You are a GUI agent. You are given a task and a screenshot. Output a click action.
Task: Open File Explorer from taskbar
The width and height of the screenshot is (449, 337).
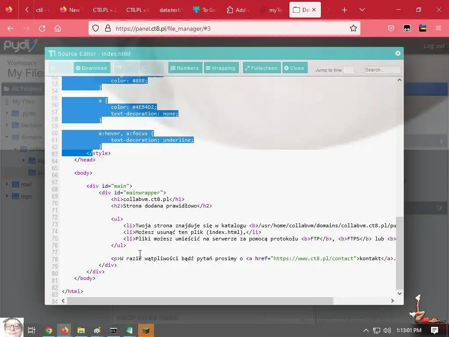coord(81,330)
